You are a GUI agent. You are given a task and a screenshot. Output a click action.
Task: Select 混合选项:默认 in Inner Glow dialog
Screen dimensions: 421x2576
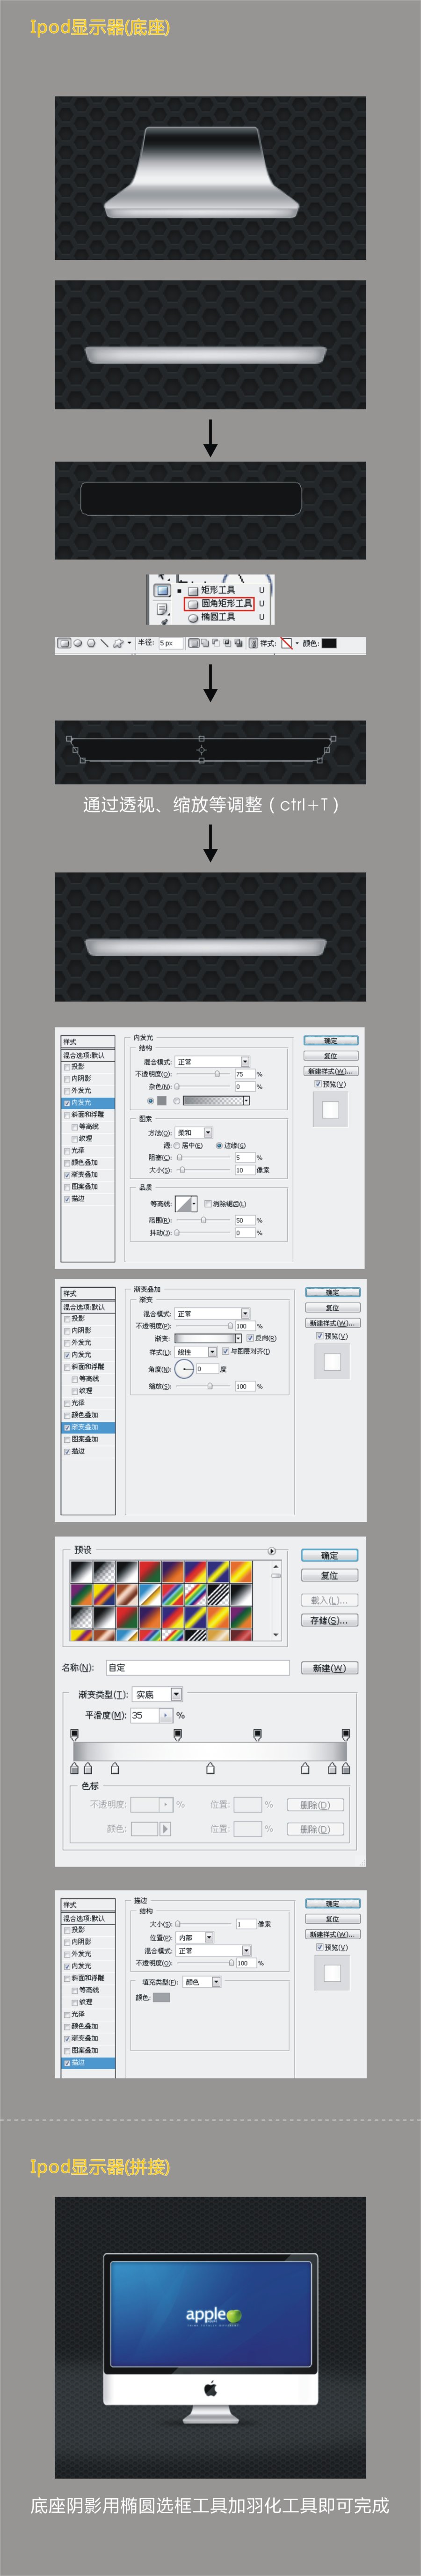pos(88,1055)
